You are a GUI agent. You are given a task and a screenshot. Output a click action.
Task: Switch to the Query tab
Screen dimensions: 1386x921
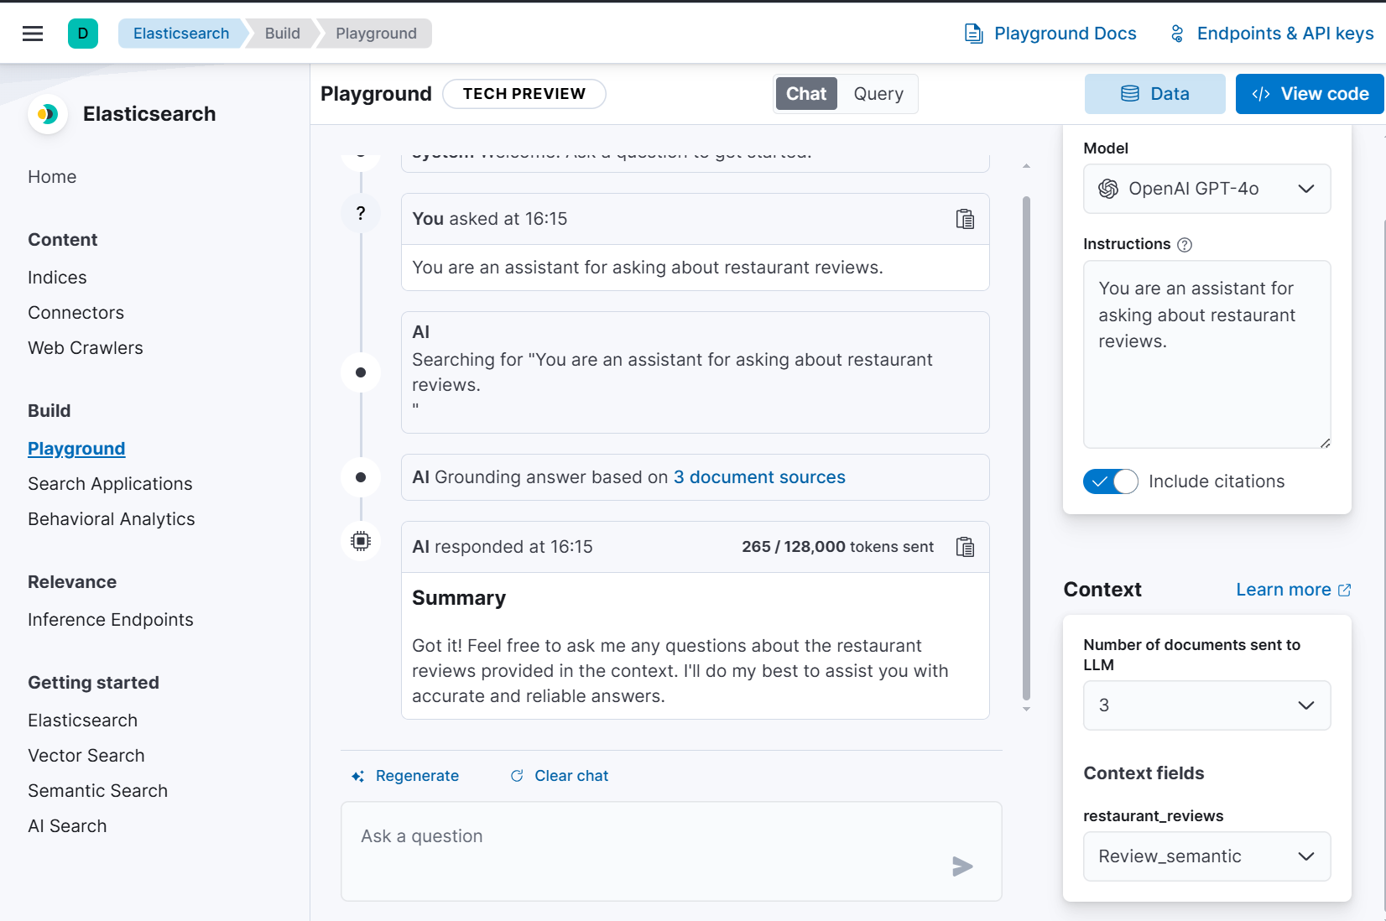coord(878,94)
